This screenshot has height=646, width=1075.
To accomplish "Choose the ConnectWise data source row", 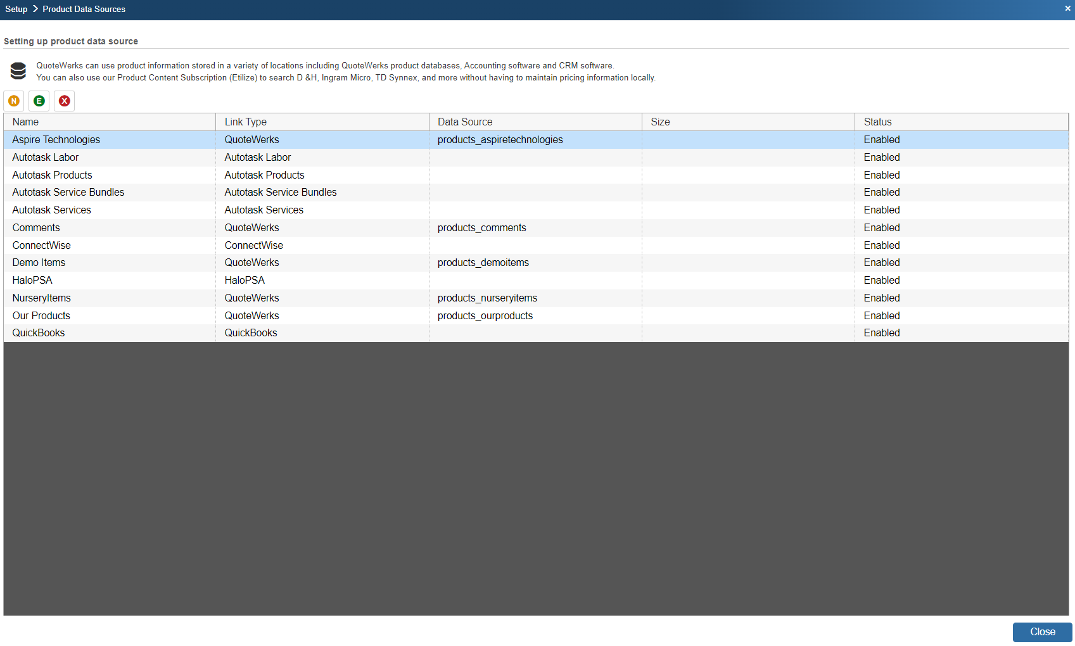I will tap(42, 246).
